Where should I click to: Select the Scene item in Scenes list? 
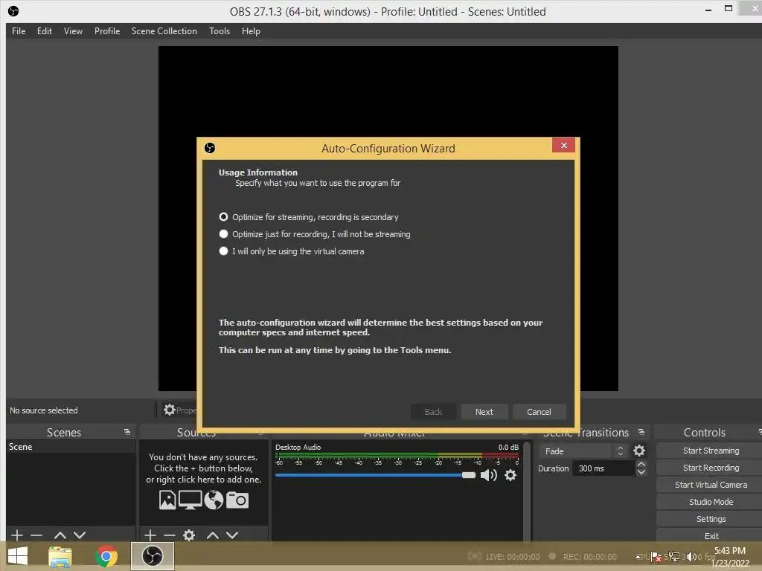pyautogui.click(x=71, y=447)
